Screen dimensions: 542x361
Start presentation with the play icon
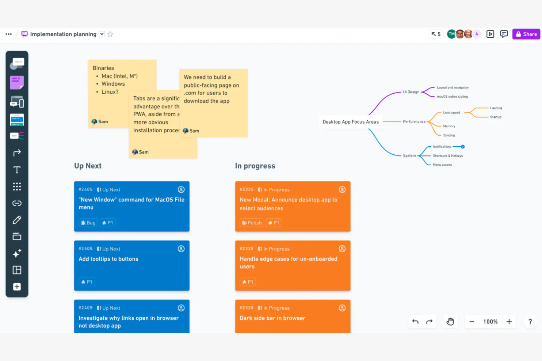point(490,34)
